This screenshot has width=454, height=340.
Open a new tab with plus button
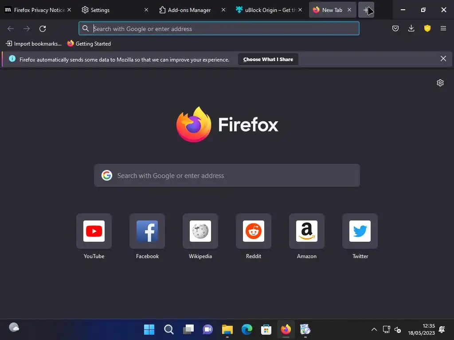[x=366, y=10]
